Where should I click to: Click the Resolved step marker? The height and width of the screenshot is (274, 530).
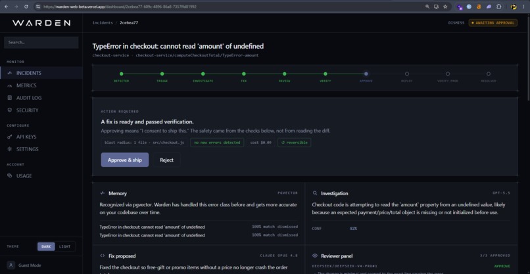click(x=489, y=74)
